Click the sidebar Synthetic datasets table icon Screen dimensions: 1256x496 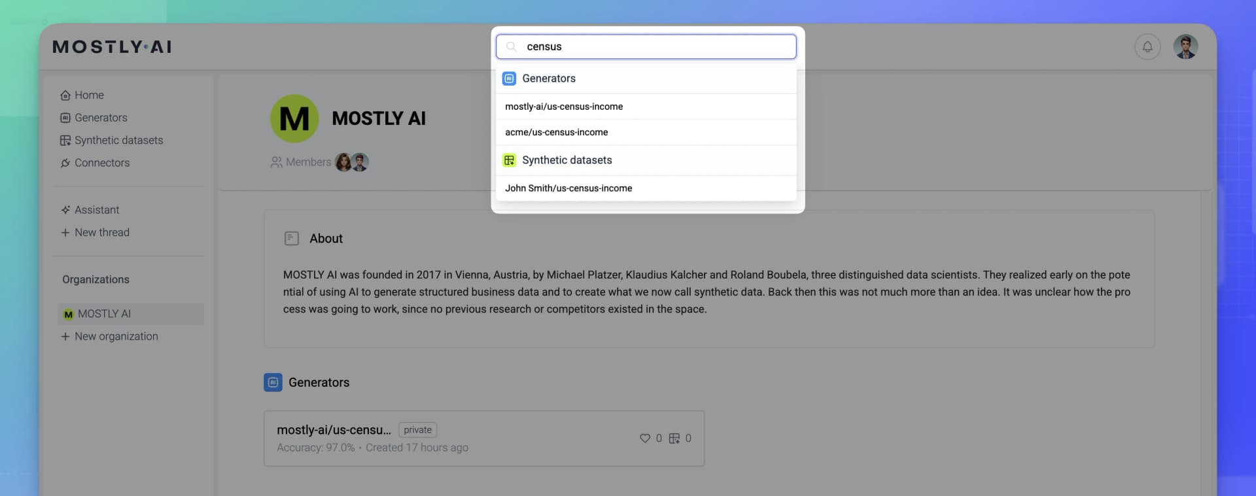pyautogui.click(x=65, y=141)
